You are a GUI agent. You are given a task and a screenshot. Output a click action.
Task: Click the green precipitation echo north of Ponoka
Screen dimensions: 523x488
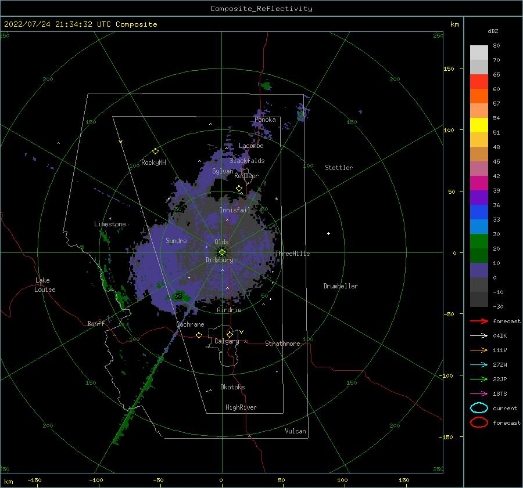[266, 86]
